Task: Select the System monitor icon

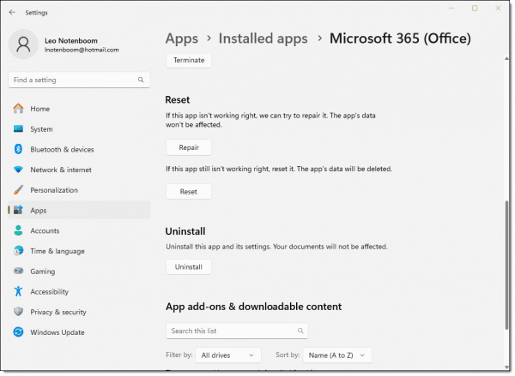Action: pos(18,129)
